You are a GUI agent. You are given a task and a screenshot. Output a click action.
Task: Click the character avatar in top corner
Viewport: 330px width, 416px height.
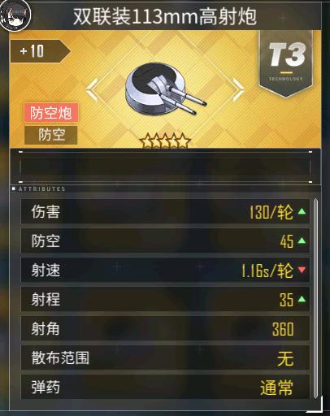(15, 15)
